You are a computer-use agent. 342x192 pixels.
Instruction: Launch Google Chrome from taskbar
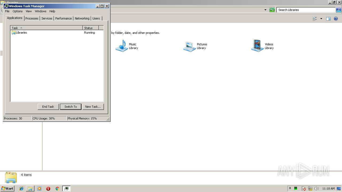(x=57, y=189)
